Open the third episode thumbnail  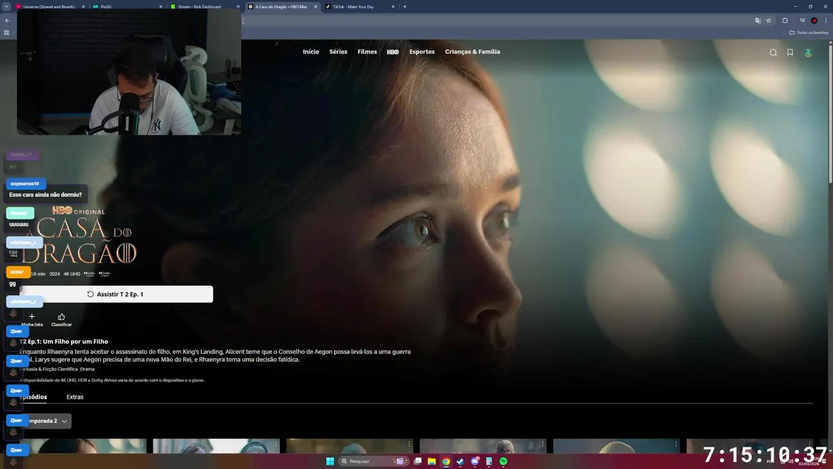349,446
